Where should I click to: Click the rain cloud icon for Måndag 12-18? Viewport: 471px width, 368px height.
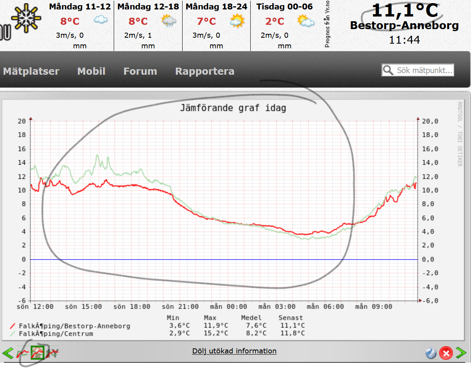pos(169,20)
